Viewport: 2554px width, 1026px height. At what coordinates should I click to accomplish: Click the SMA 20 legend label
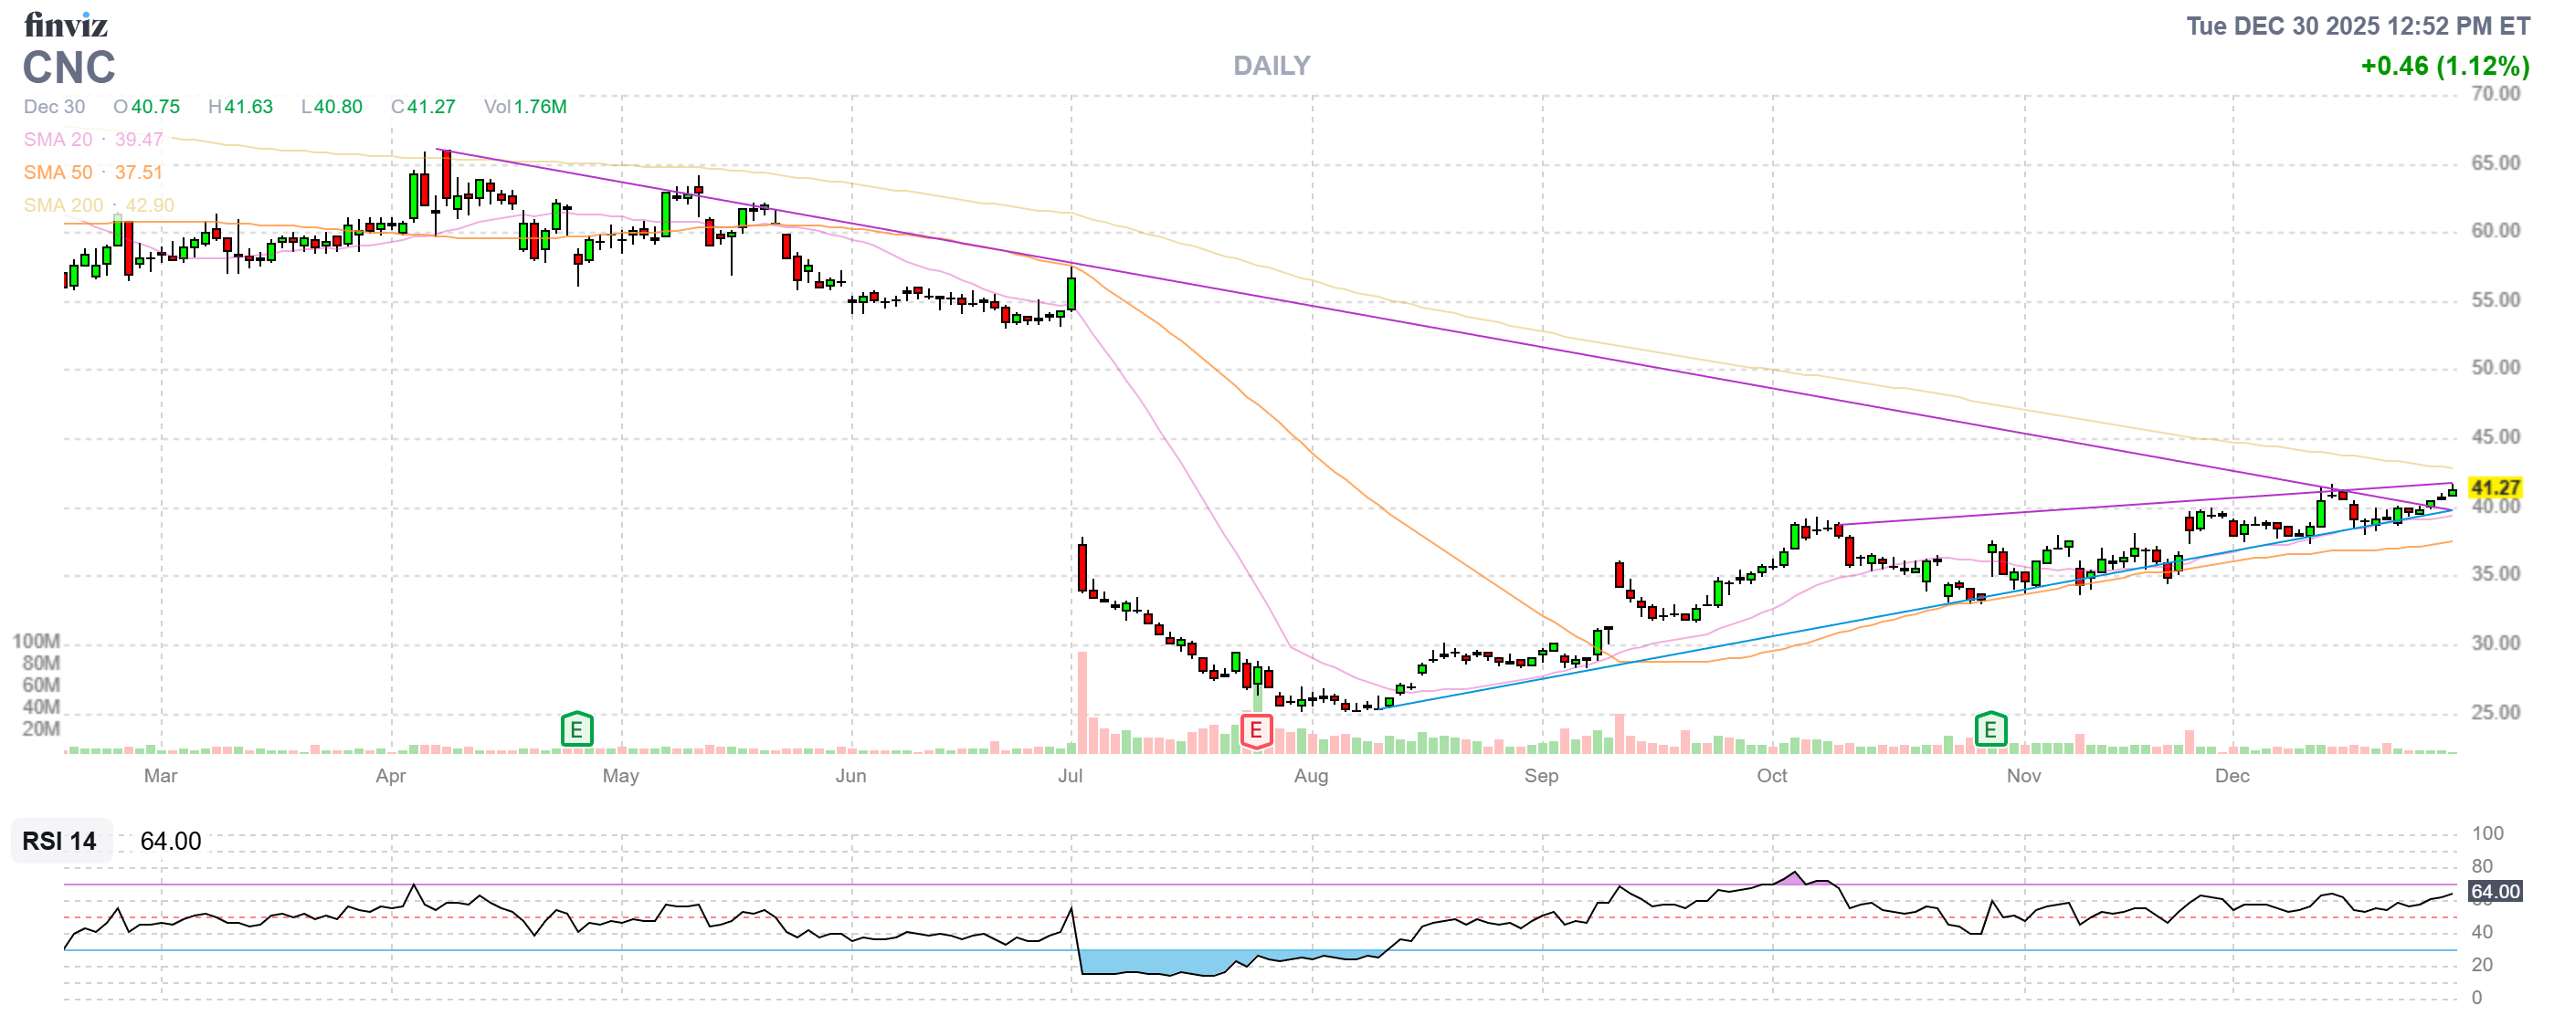(x=58, y=140)
